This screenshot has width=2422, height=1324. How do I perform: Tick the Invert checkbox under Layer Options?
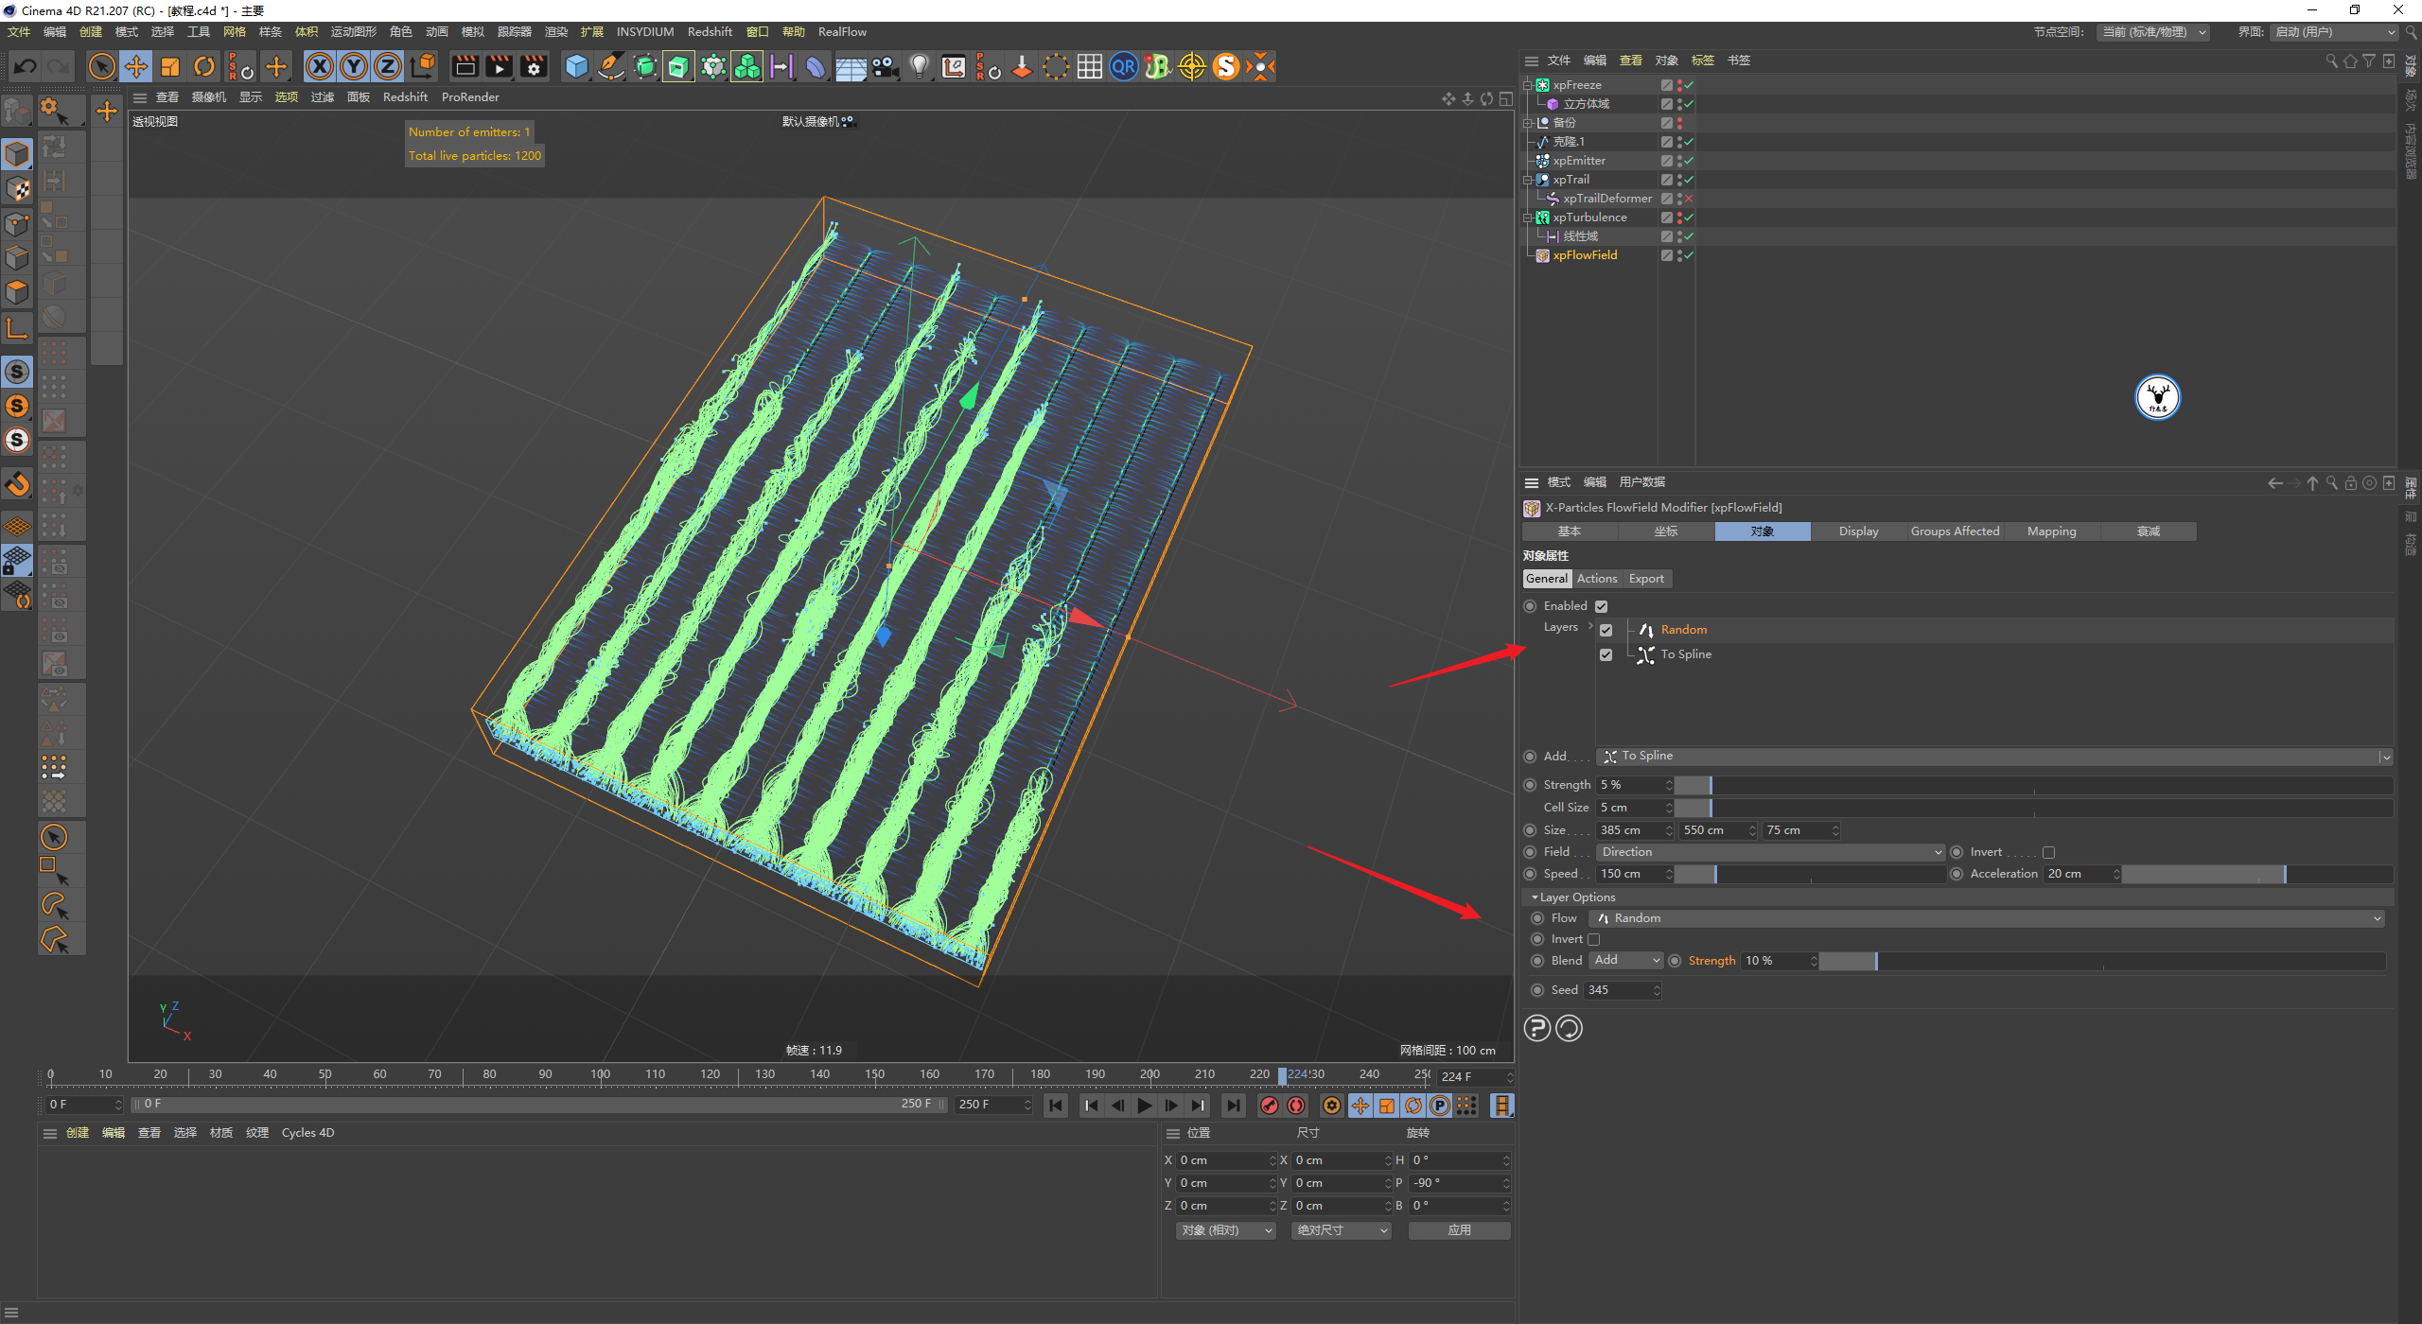tap(1593, 939)
